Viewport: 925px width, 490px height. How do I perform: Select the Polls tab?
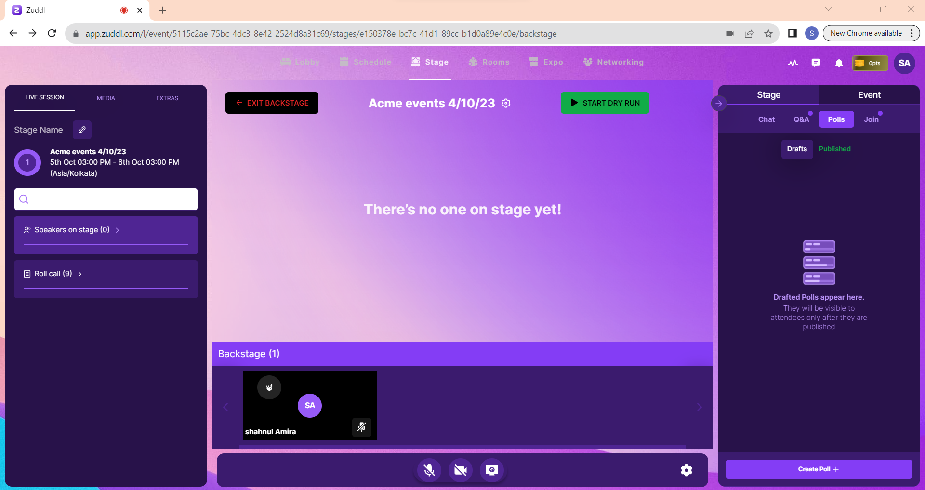click(836, 119)
